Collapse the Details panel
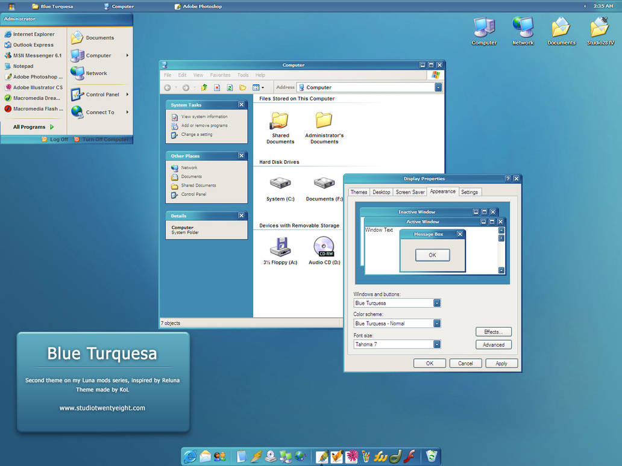Screen dimensions: 622x466 [241, 216]
